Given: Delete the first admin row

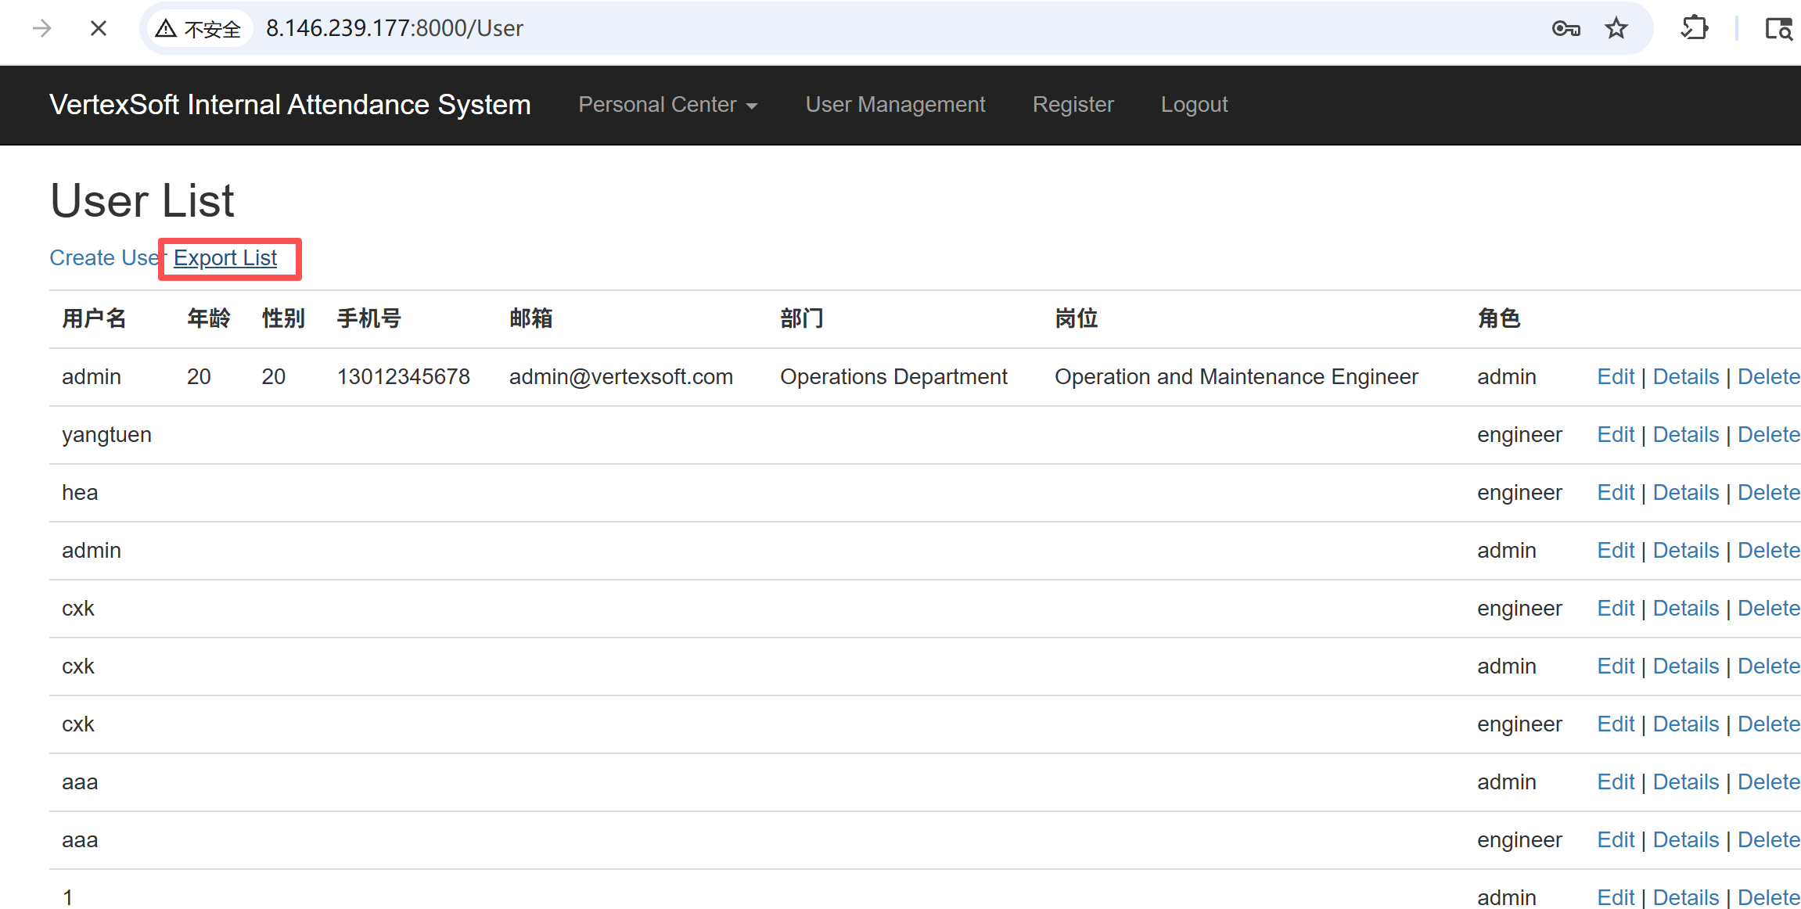Looking at the screenshot, I should 1769,376.
